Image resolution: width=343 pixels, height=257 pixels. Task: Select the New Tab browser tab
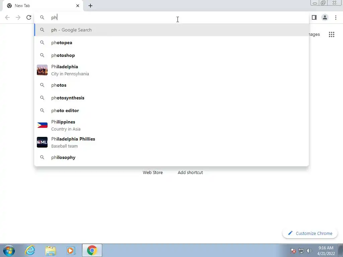pyautogui.click(x=43, y=6)
